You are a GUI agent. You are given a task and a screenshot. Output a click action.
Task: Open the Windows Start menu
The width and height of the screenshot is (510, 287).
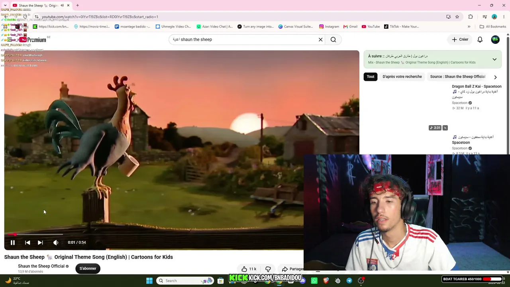tap(149, 281)
